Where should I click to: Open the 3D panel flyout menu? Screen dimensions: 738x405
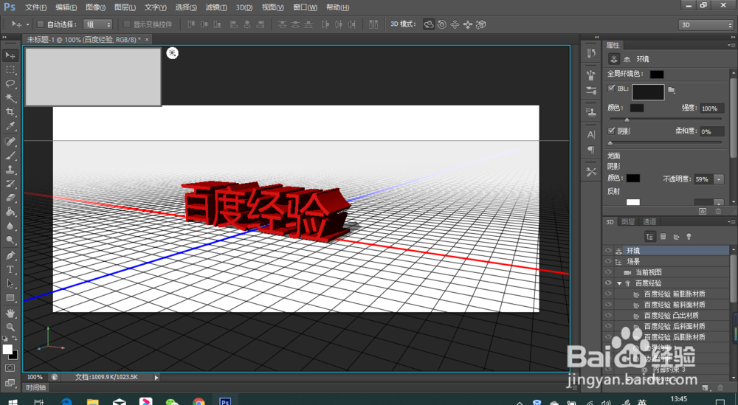pyautogui.click(x=731, y=221)
